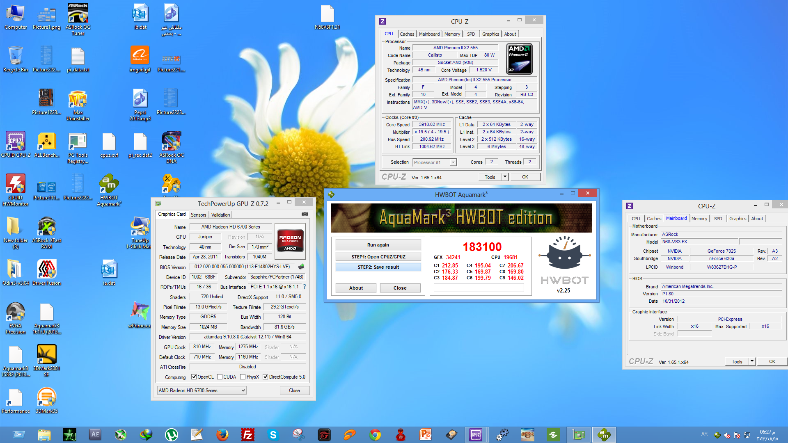Switch to Sensors tab in GPU-Z
The height and width of the screenshot is (443, 788).
click(198, 215)
